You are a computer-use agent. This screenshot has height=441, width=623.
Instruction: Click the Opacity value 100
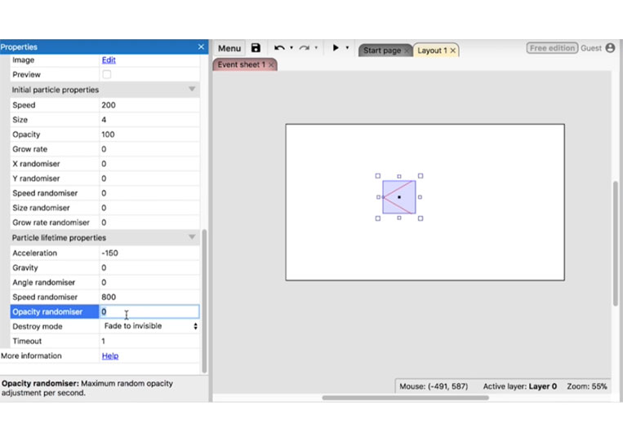click(149, 135)
